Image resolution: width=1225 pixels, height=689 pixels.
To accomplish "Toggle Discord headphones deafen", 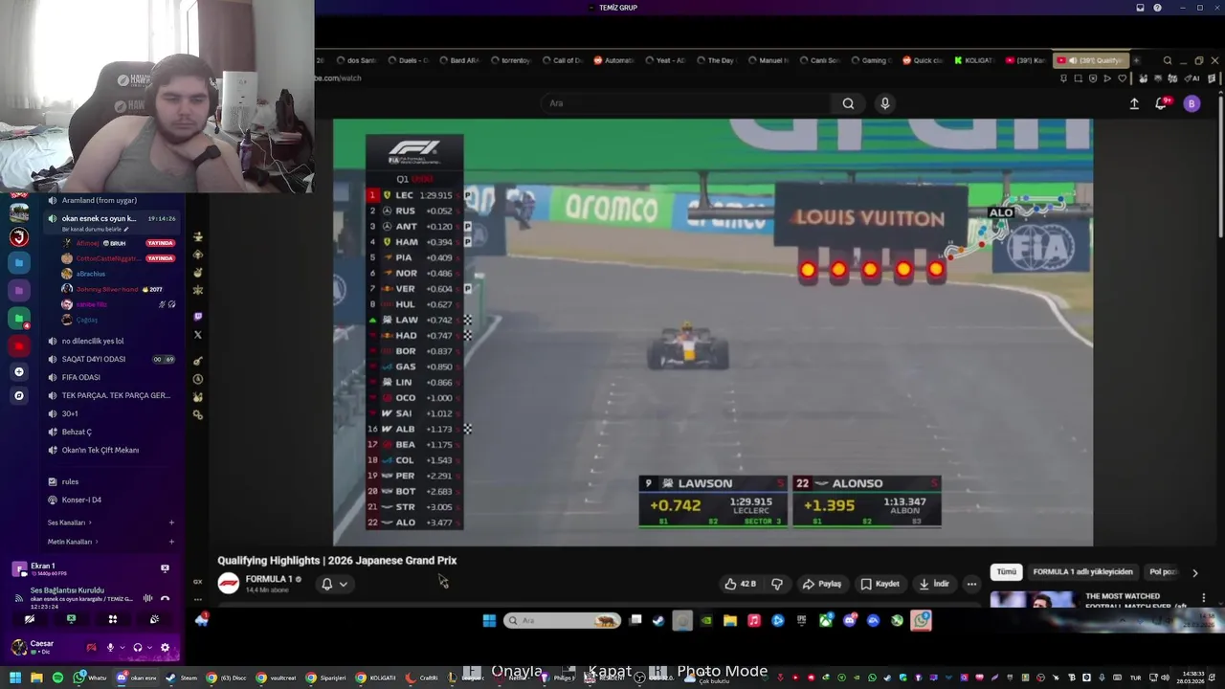I will click(x=138, y=648).
